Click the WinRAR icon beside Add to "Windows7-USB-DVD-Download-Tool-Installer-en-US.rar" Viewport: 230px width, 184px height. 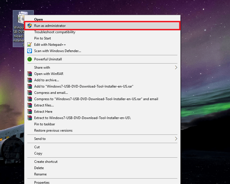click(30, 86)
